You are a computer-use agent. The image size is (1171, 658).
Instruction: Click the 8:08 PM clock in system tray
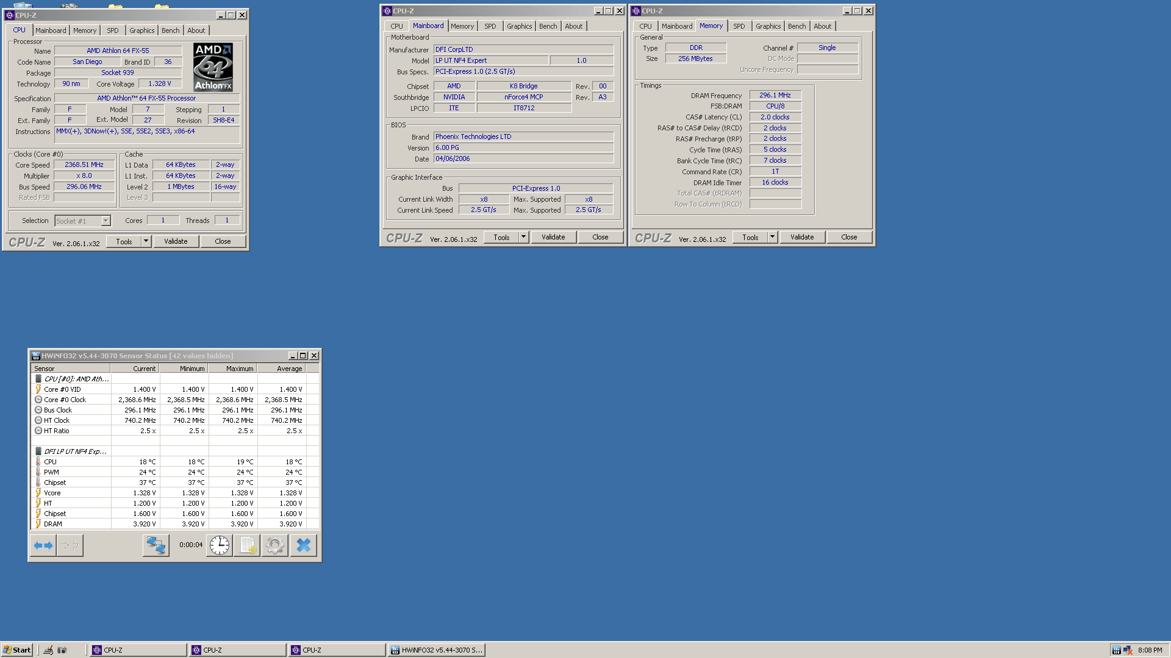[1150, 650]
